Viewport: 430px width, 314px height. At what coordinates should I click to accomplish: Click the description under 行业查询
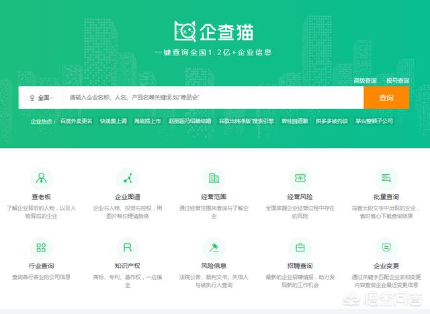pos(41,277)
